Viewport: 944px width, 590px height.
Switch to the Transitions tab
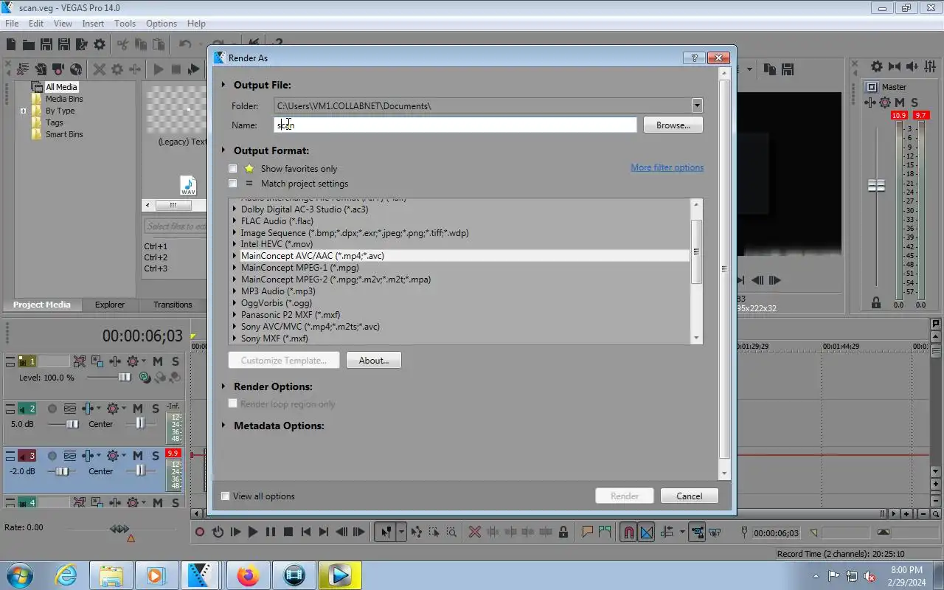[x=173, y=305]
